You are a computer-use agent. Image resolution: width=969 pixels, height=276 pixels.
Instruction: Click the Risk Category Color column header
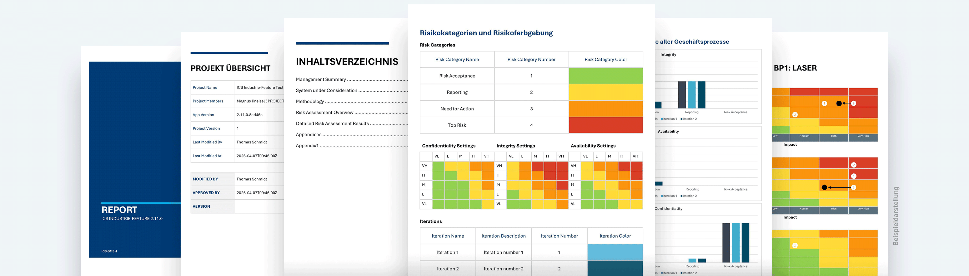(606, 59)
